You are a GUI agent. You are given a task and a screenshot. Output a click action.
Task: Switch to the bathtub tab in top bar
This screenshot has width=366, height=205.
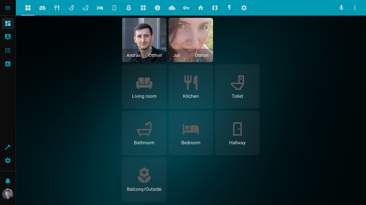[x=85, y=8]
